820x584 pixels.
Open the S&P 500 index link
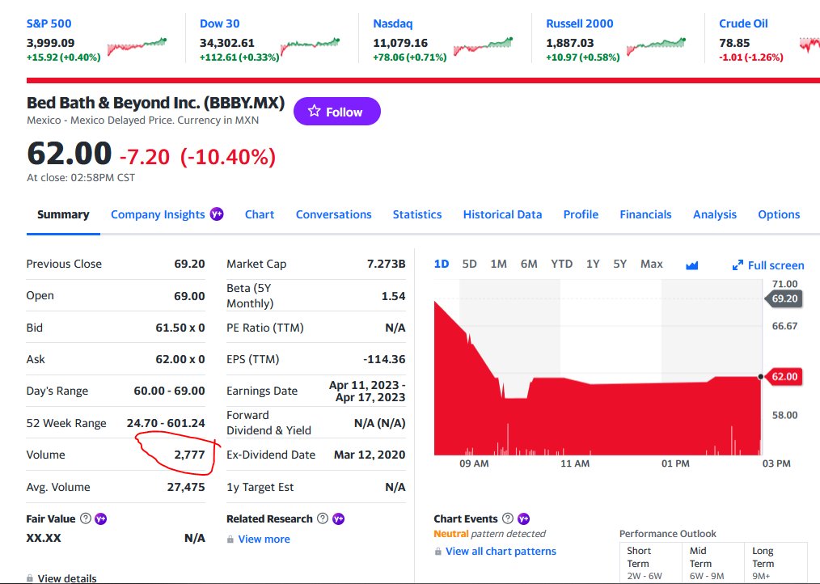[49, 23]
